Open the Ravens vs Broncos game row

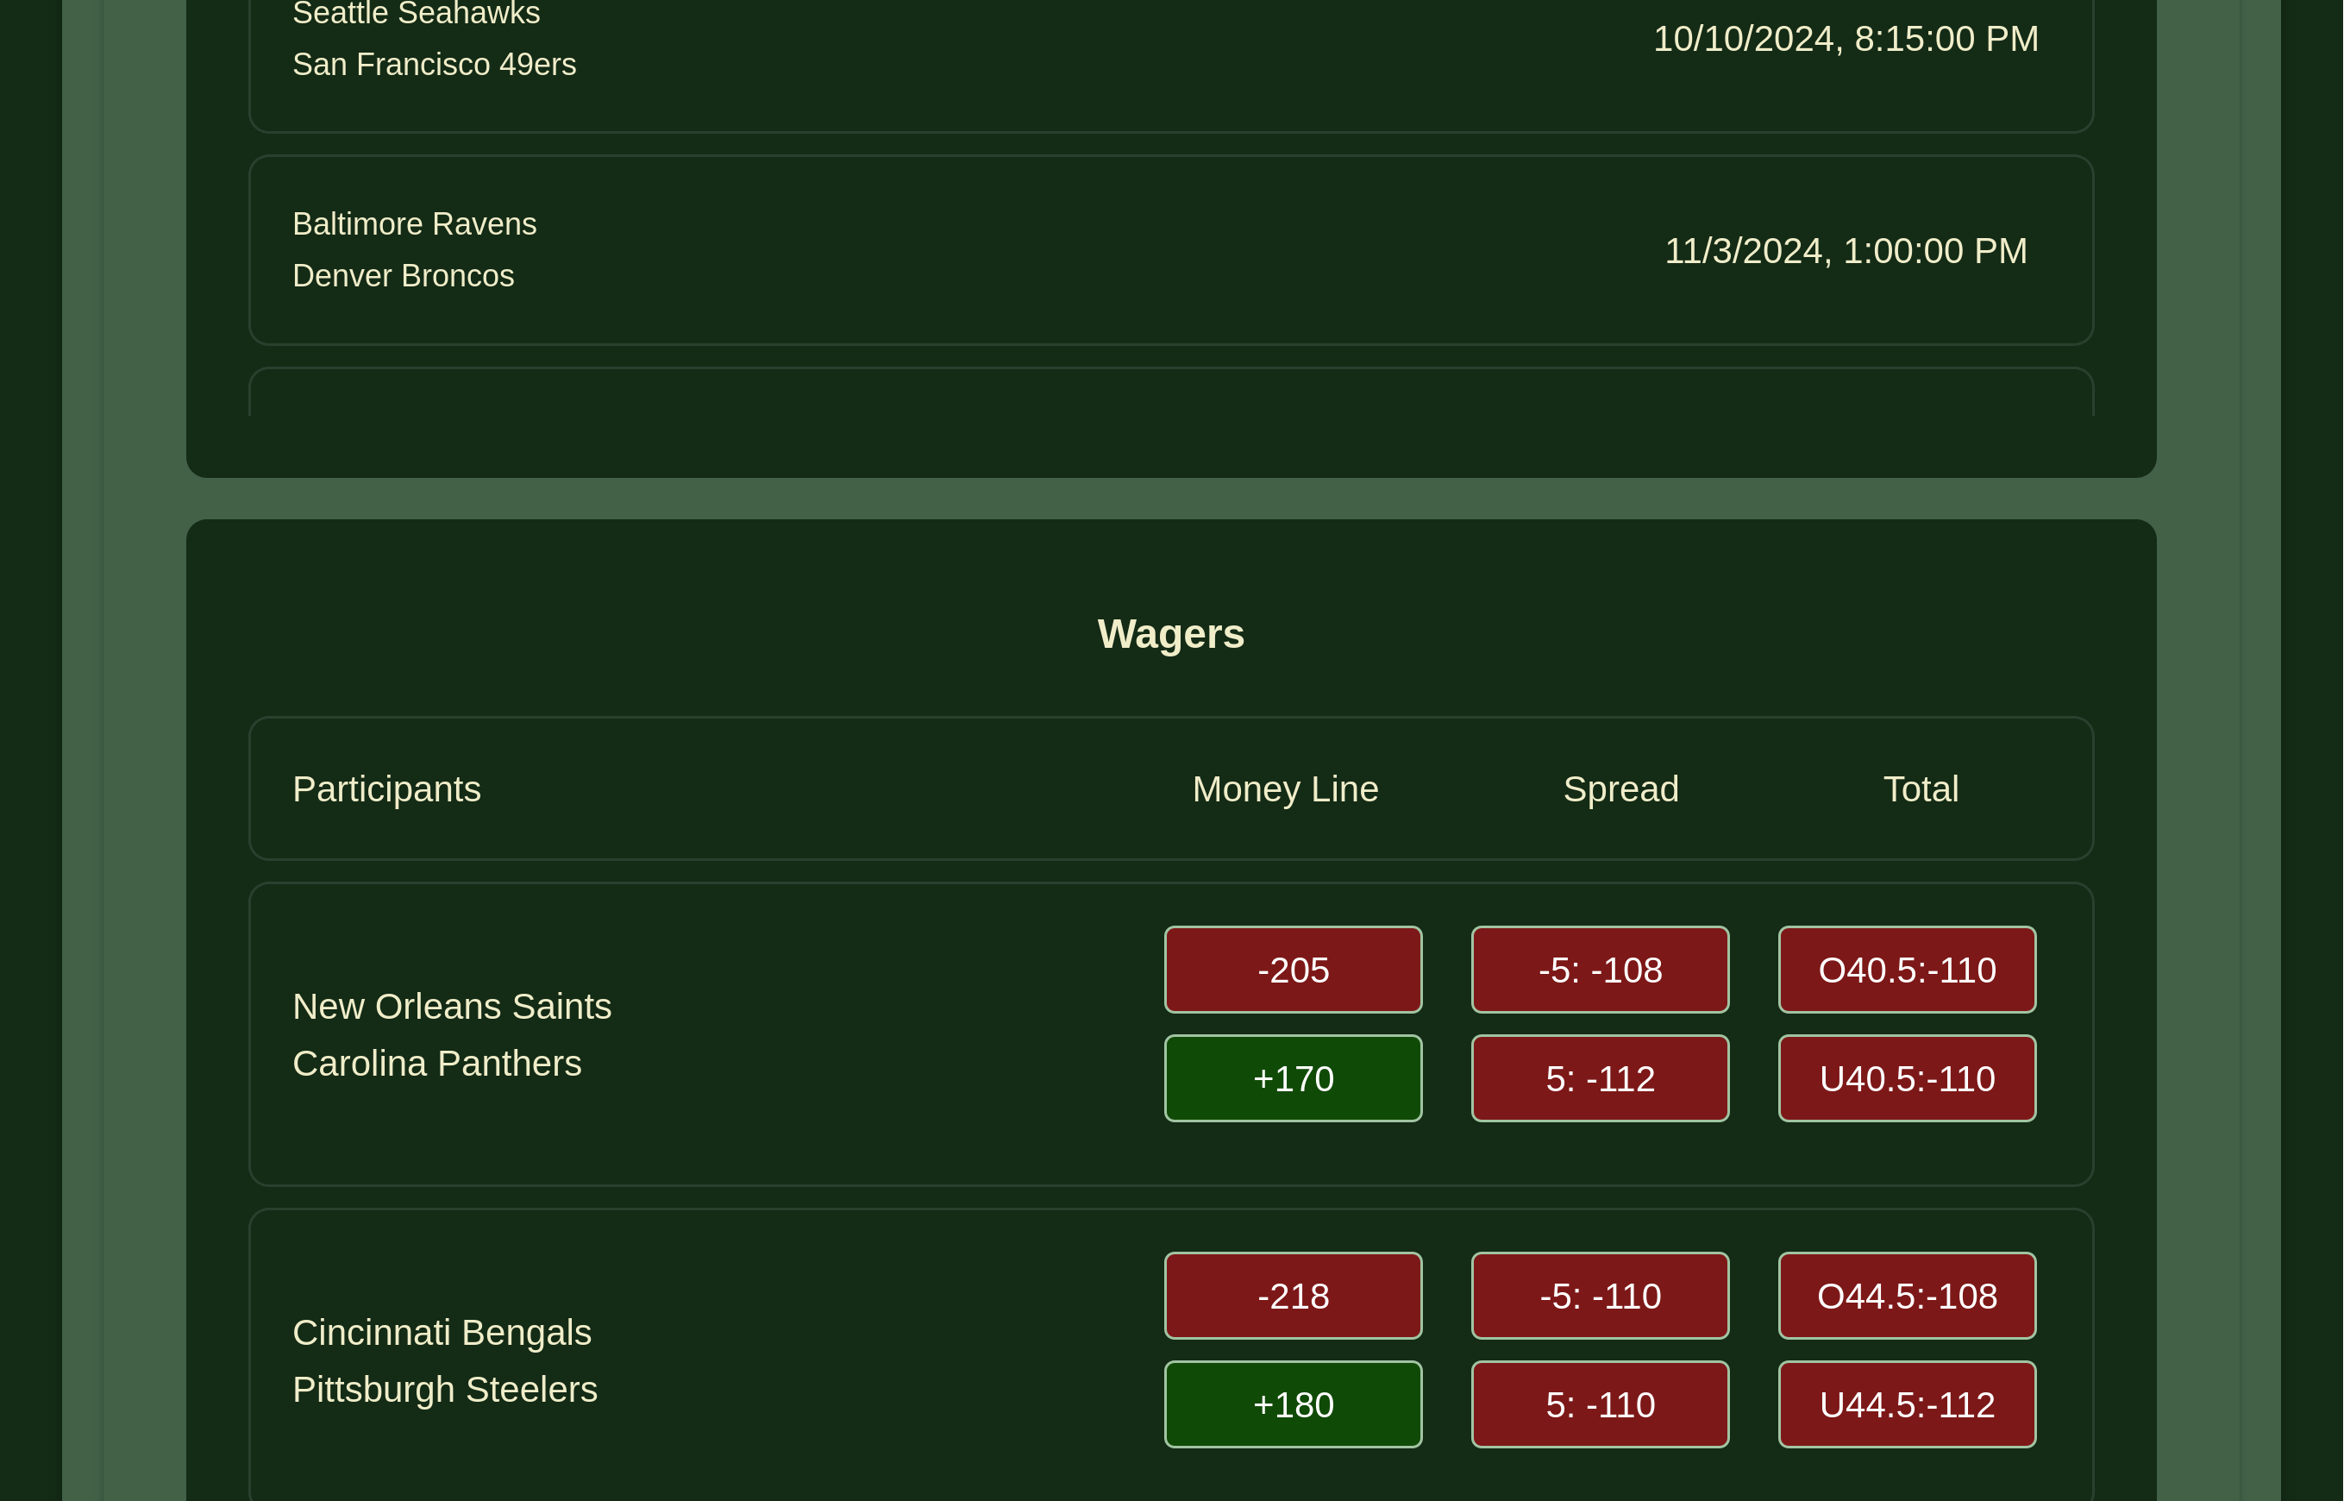pos(1170,250)
